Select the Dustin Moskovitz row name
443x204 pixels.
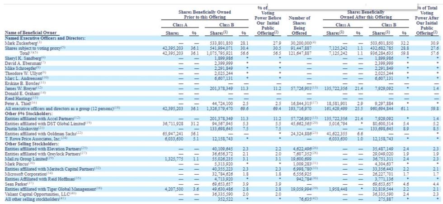click(x=22, y=128)
